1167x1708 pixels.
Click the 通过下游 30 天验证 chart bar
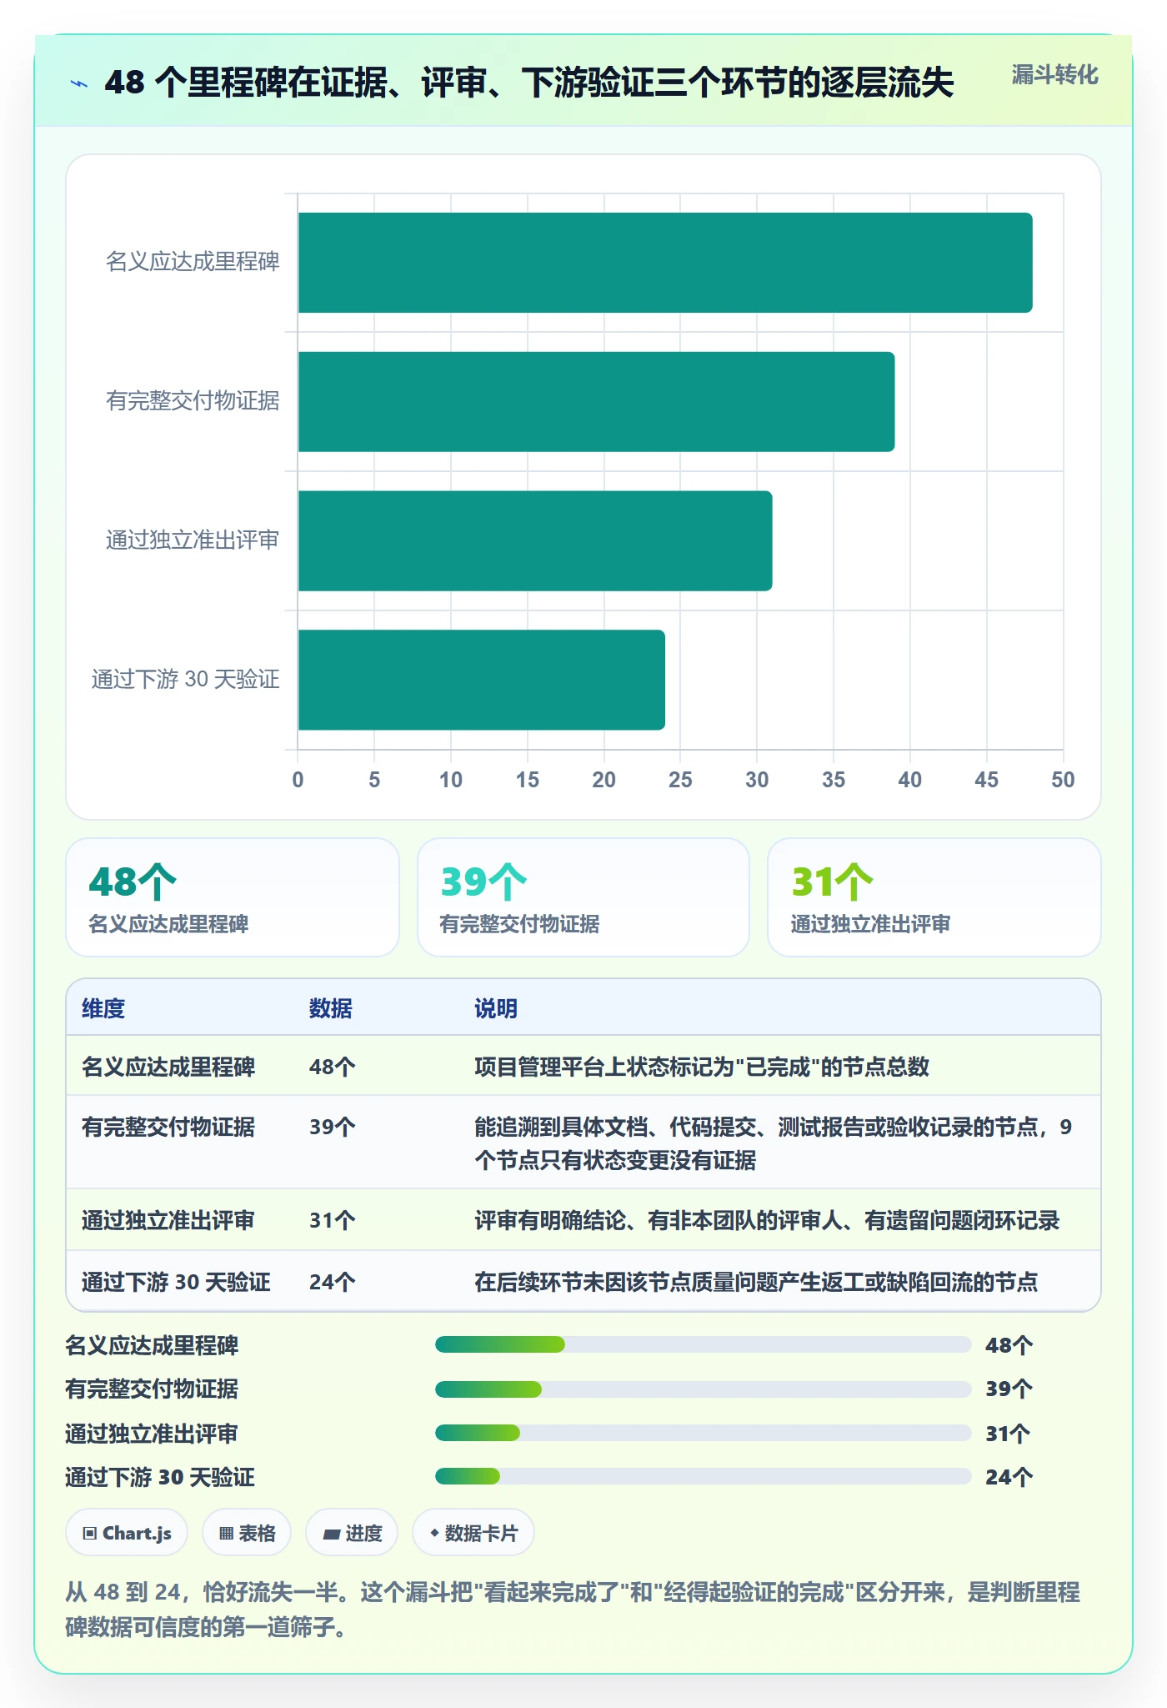tap(482, 680)
